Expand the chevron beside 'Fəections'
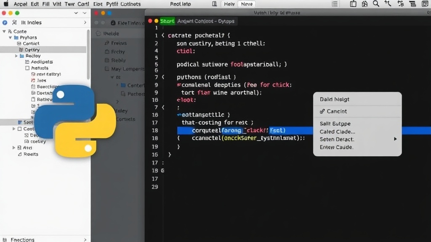This screenshot has height=242, width=431. pos(85,239)
